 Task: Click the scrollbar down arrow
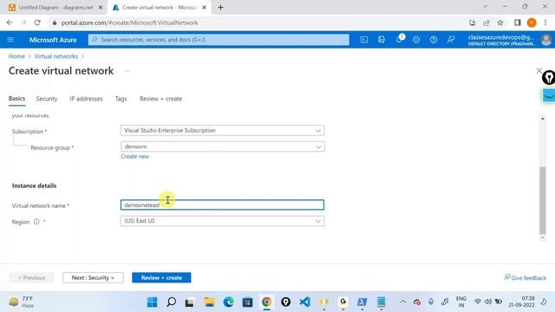(x=542, y=237)
